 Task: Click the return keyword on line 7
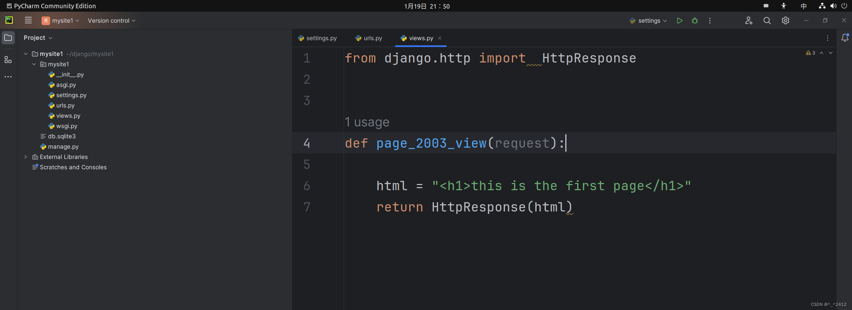click(x=400, y=207)
